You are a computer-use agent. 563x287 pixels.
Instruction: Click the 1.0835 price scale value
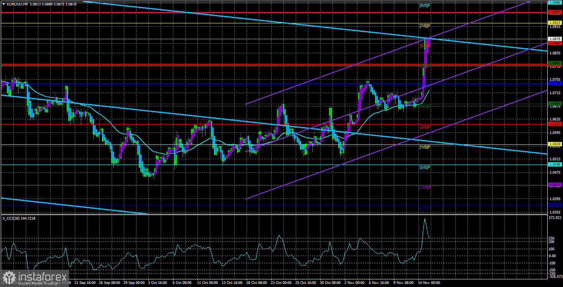[x=555, y=53]
